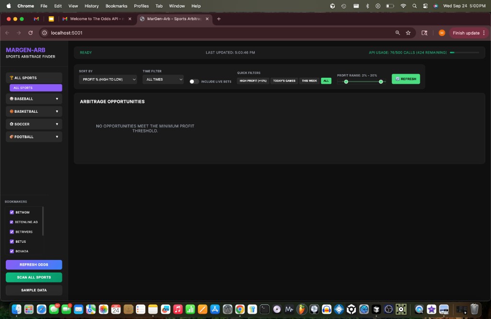Viewport: 491px width, 319px height.
Task: Click the API usage progress bar
Action: tap(464, 53)
